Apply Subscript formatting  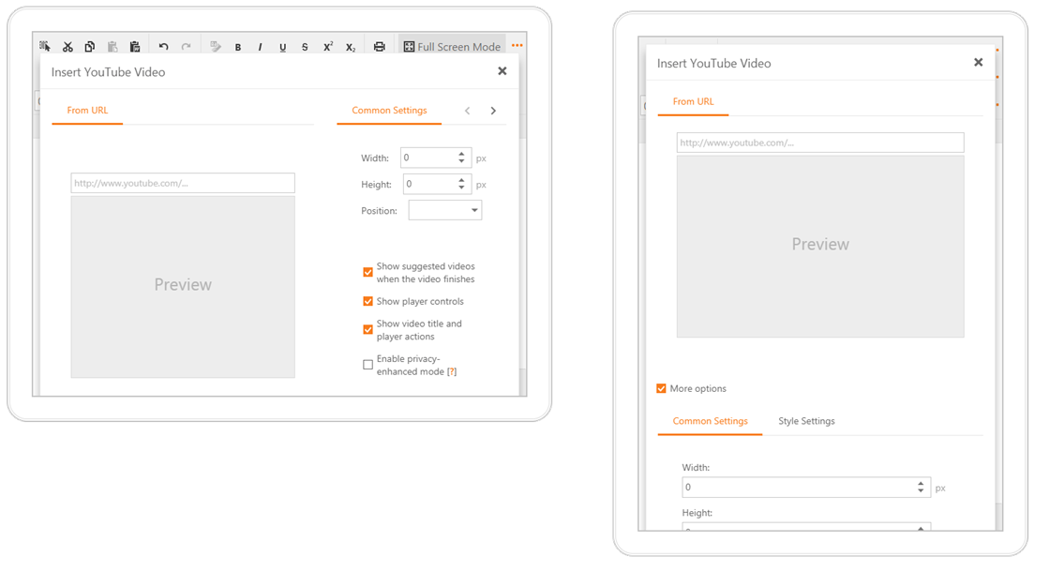(351, 48)
